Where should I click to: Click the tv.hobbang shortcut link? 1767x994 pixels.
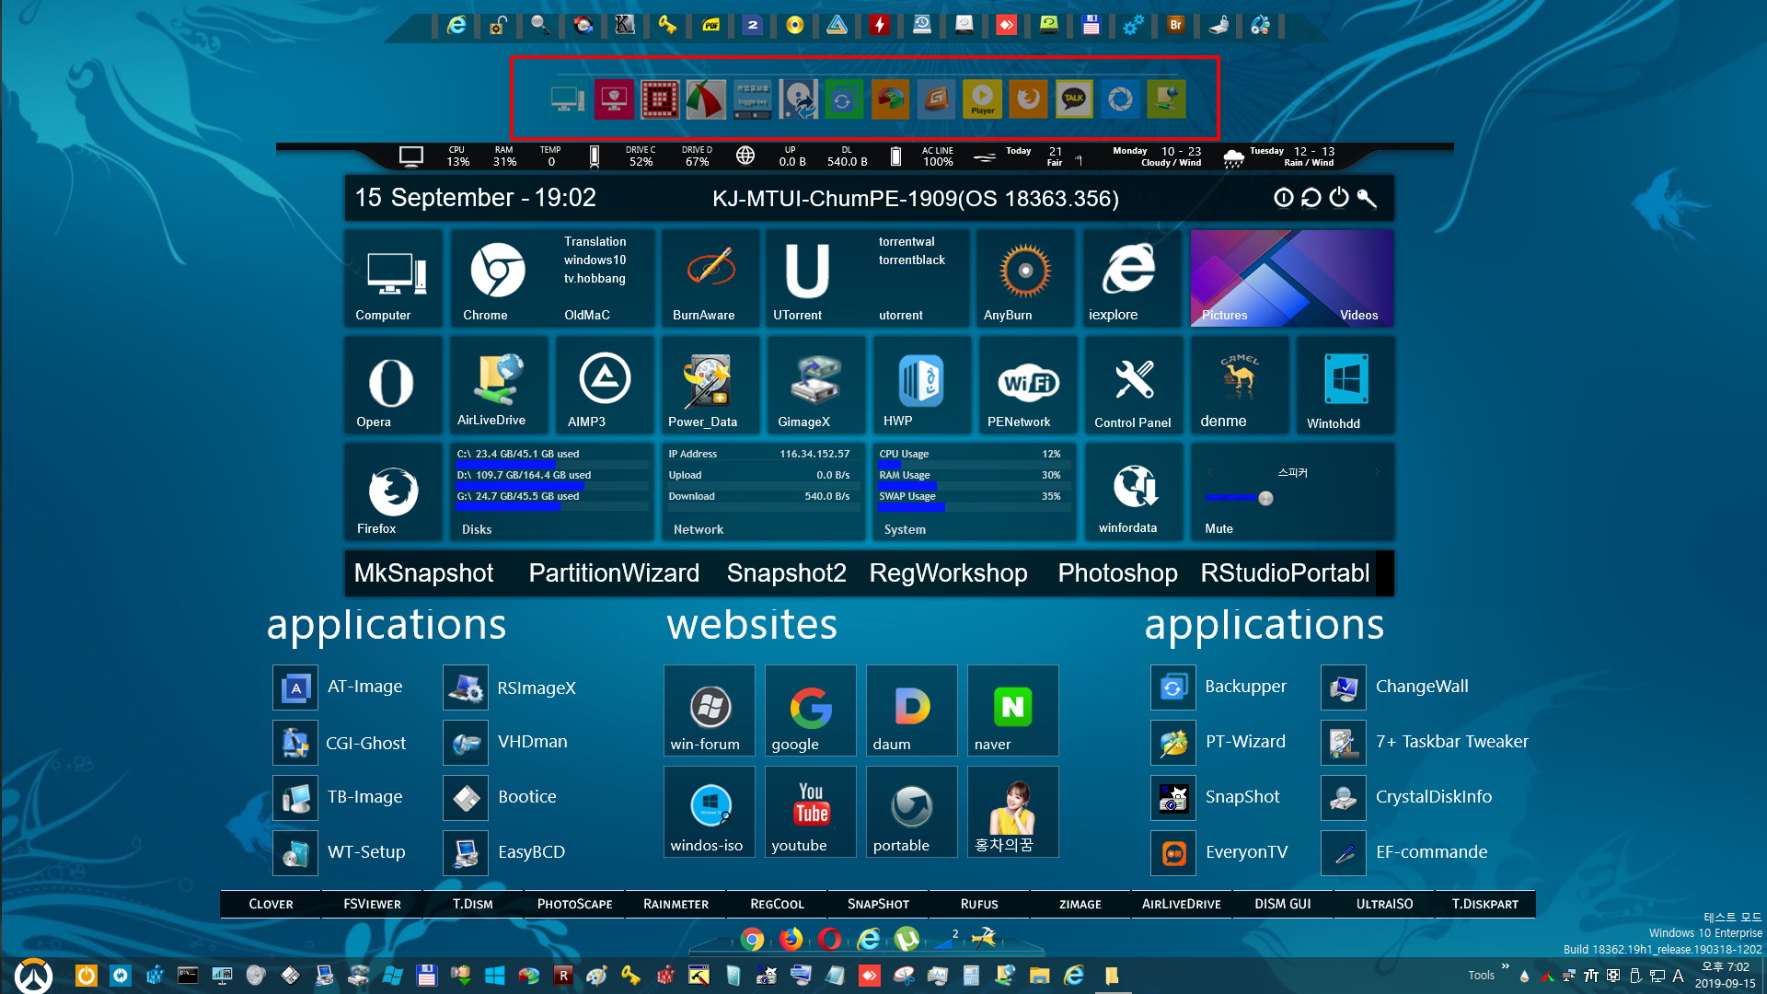pos(595,278)
